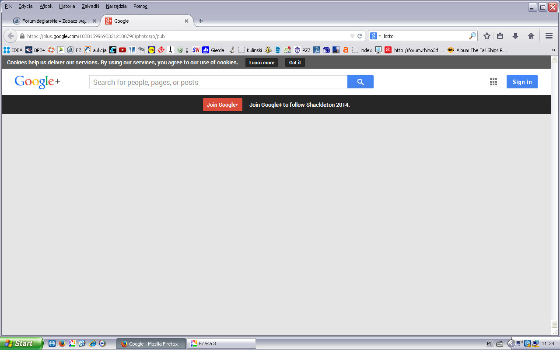The image size is (560, 350).
Task: Open the Pomoc menu
Action: (140, 6)
